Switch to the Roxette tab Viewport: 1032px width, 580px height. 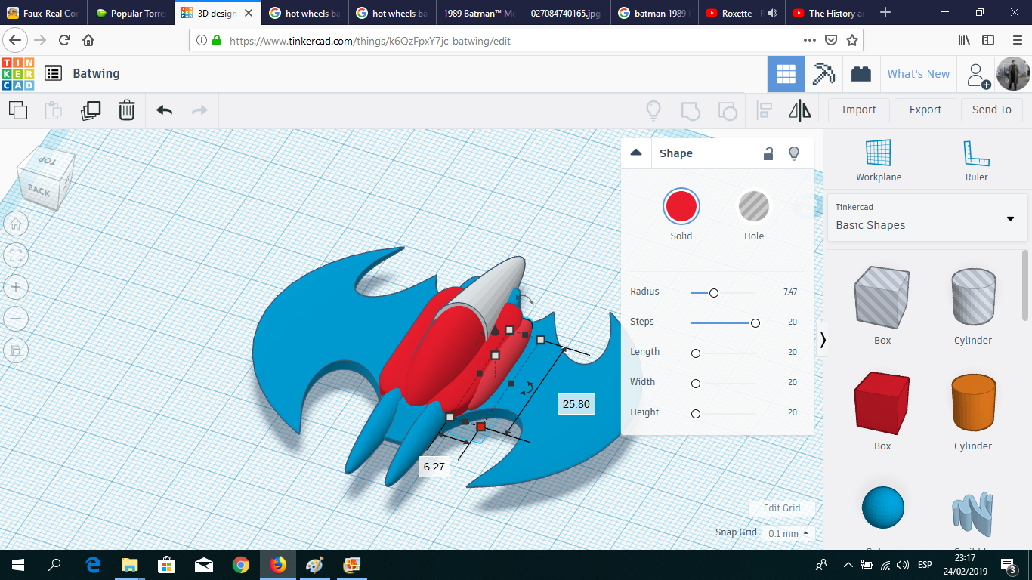coord(741,13)
